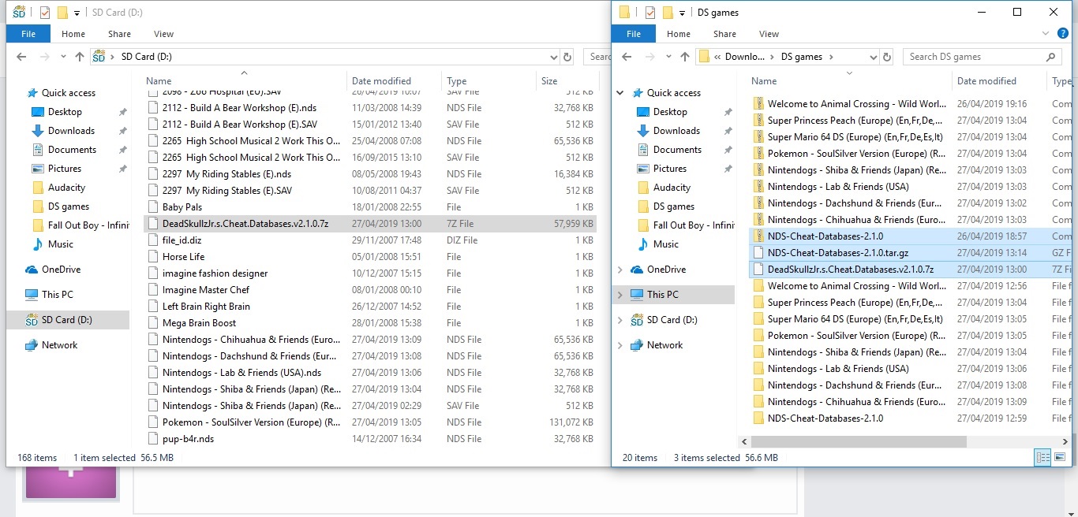Open File tab in DS games window
Screen dimensions: 1078x517
pyautogui.click(x=634, y=34)
